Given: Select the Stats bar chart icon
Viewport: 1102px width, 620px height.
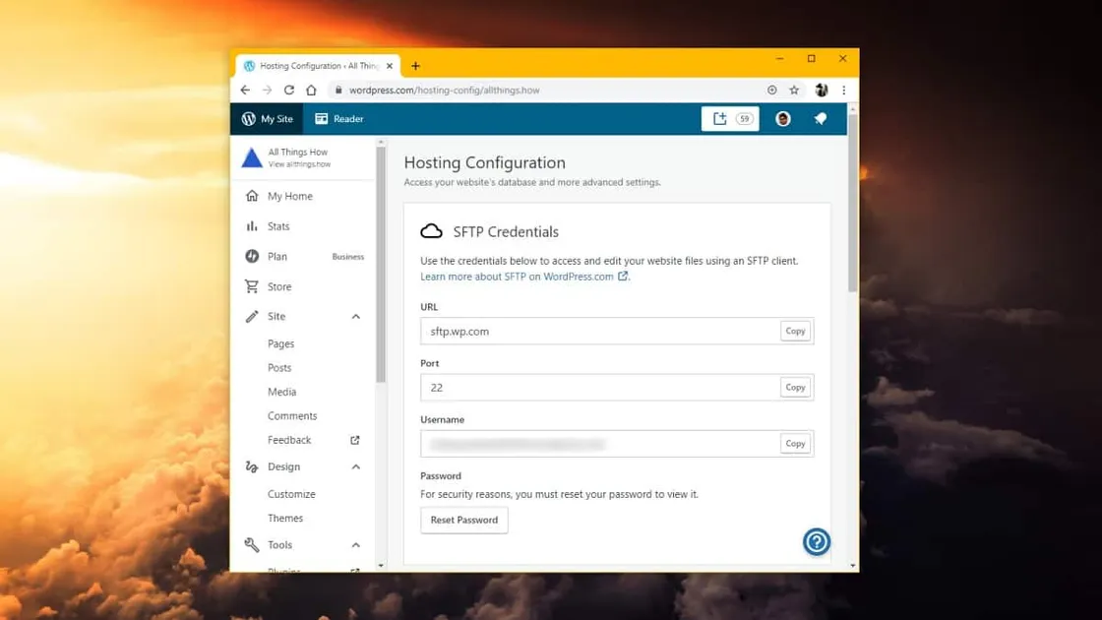Looking at the screenshot, I should (252, 226).
